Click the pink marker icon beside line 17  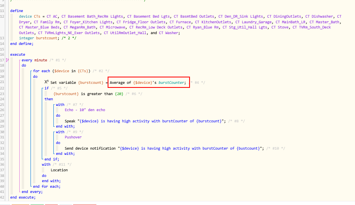(6, 60)
